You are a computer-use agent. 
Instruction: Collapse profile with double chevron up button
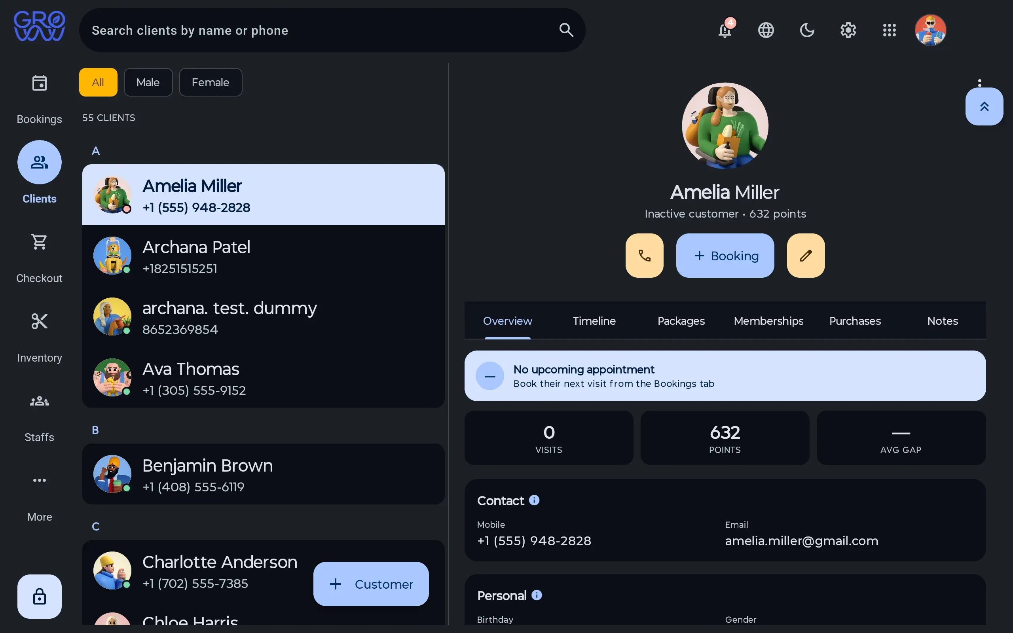984,106
